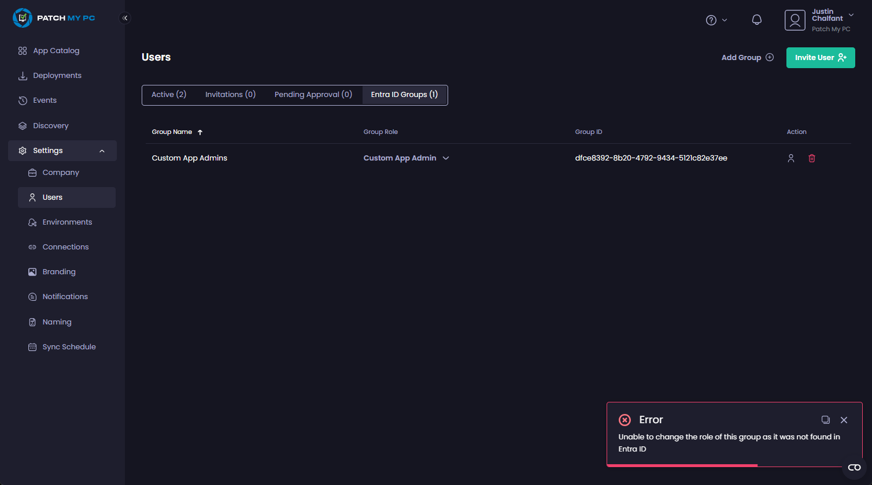The width and height of the screenshot is (872, 485).
Task: Collapse the left sidebar
Action: click(125, 18)
